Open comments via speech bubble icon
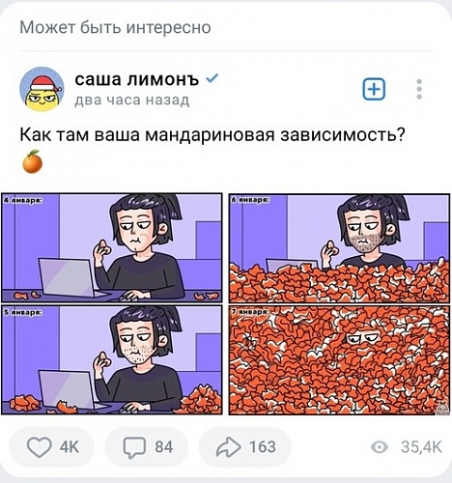 coord(134,447)
